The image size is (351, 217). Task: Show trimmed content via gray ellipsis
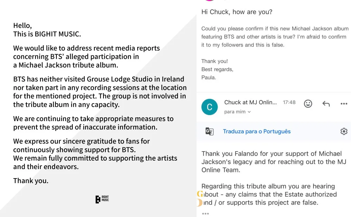(x=205, y=213)
